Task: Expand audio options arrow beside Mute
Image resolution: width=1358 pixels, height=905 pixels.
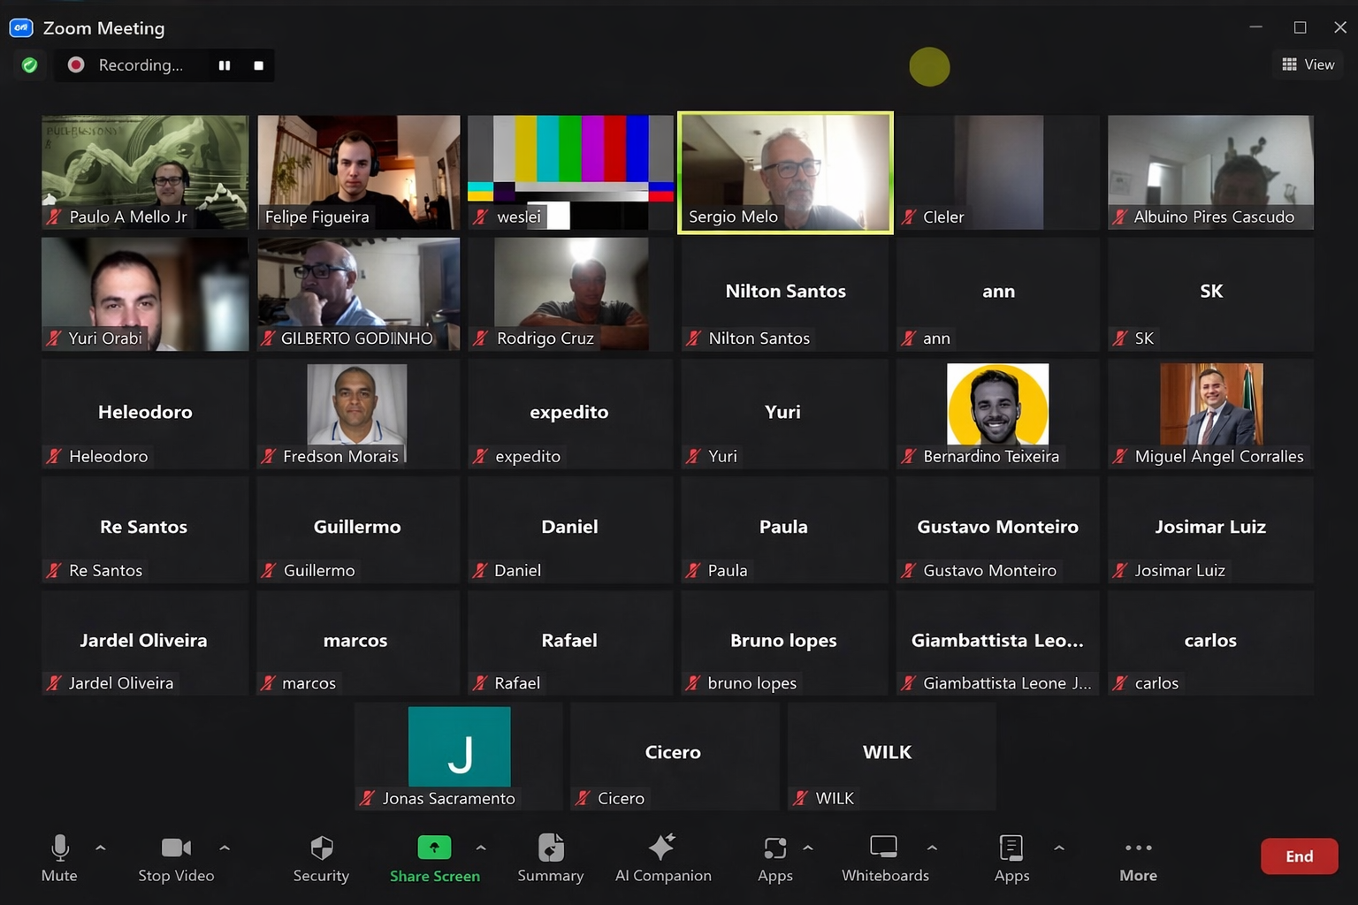Action: click(101, 848)
